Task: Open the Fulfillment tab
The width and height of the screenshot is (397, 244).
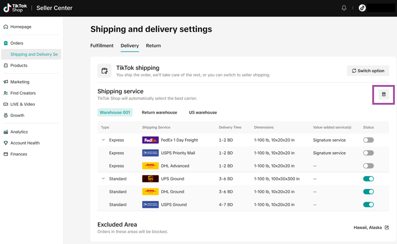Action: (102, 46)
